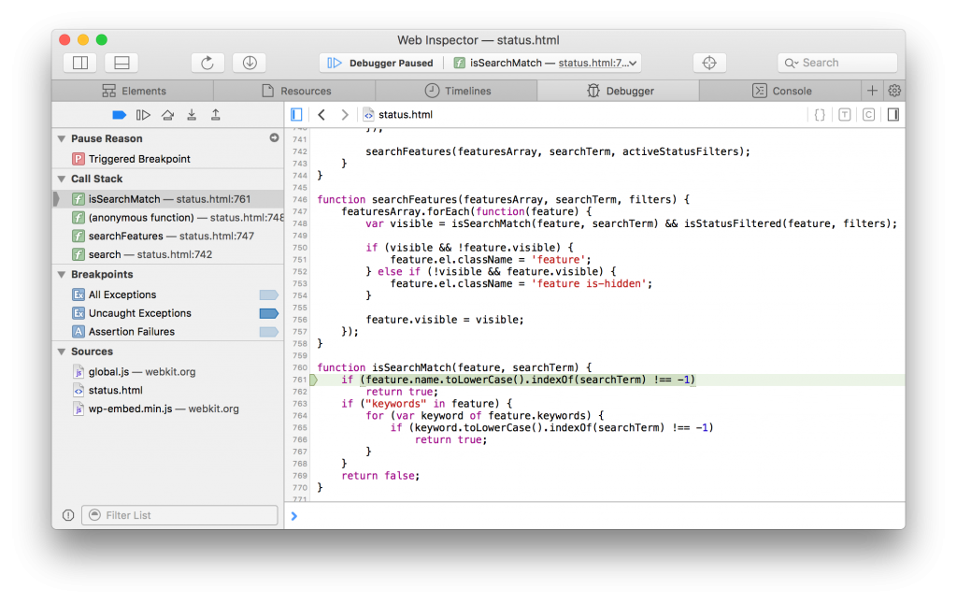The image size is (957, 603).
Task: Step out of the current function
Action: coord(216,115)
